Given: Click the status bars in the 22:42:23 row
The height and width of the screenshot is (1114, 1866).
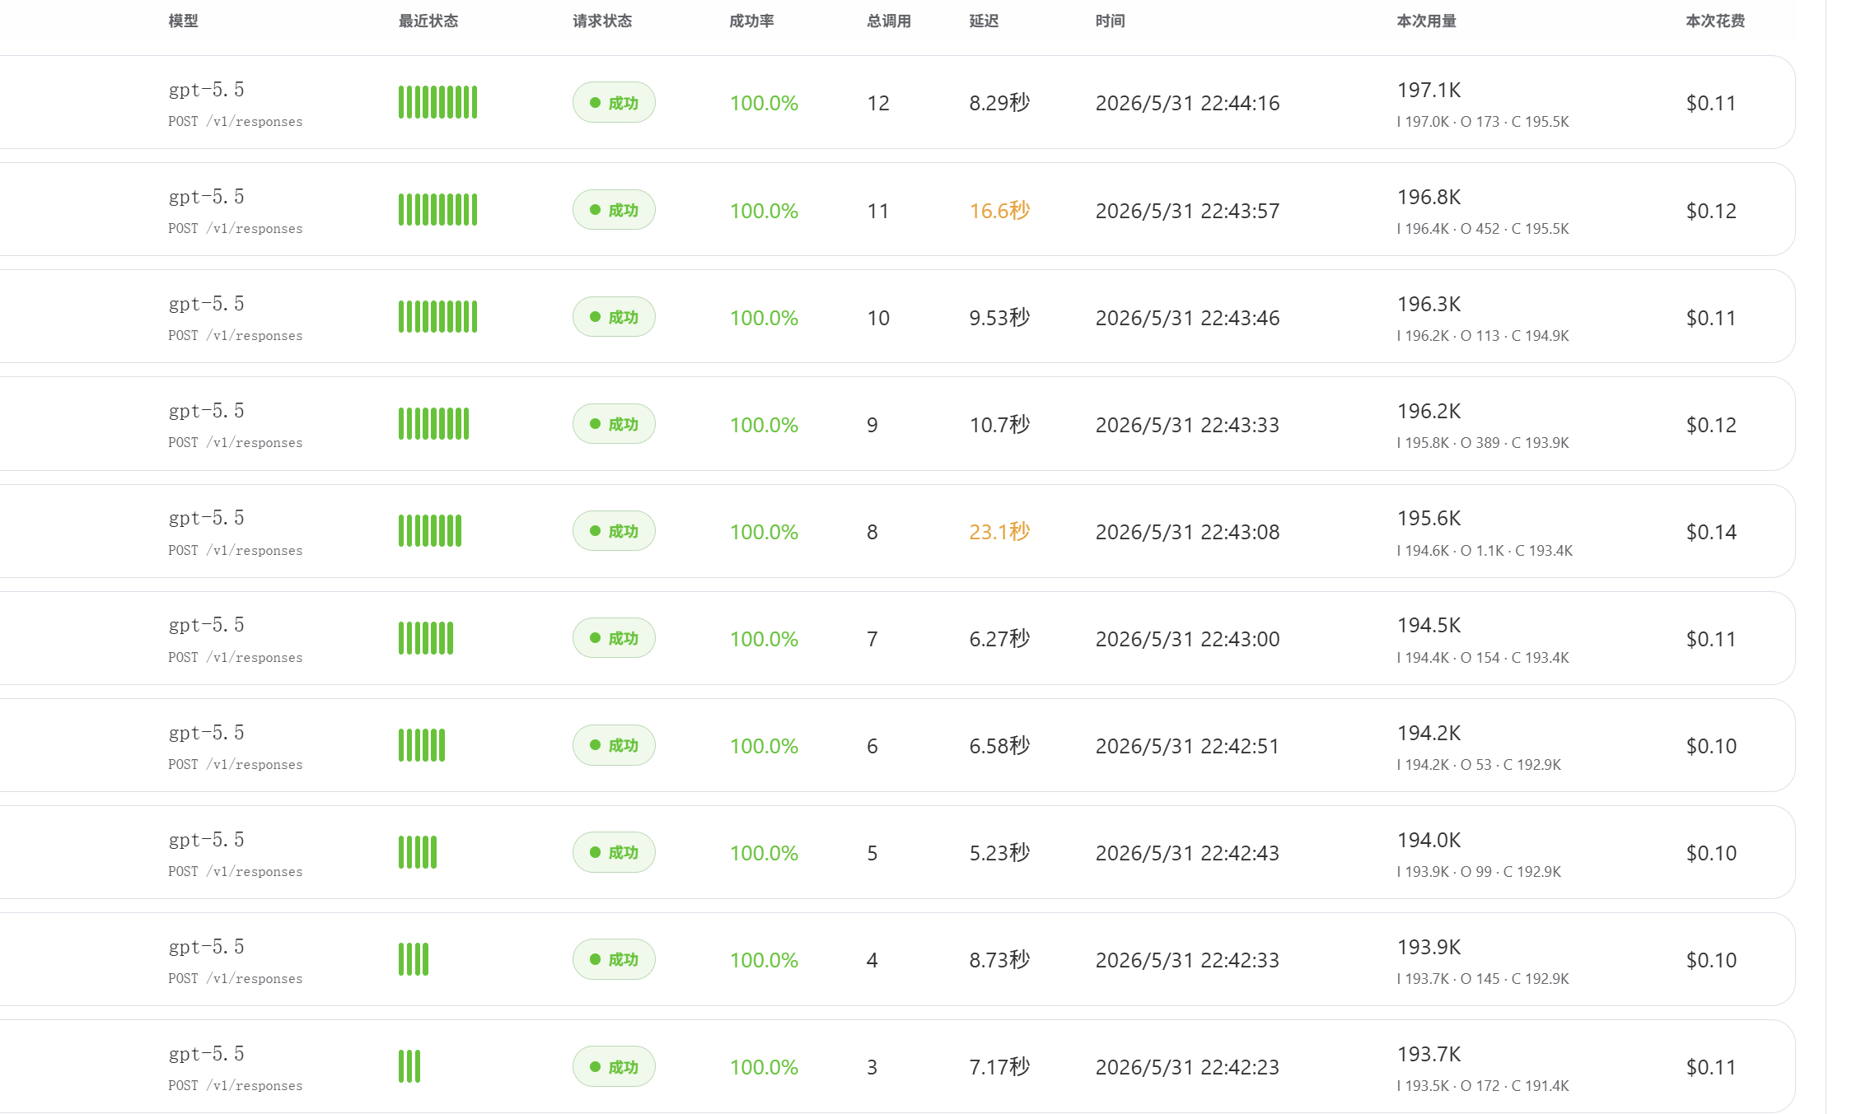Looking at the screenshot, I should click(409, 1066).
